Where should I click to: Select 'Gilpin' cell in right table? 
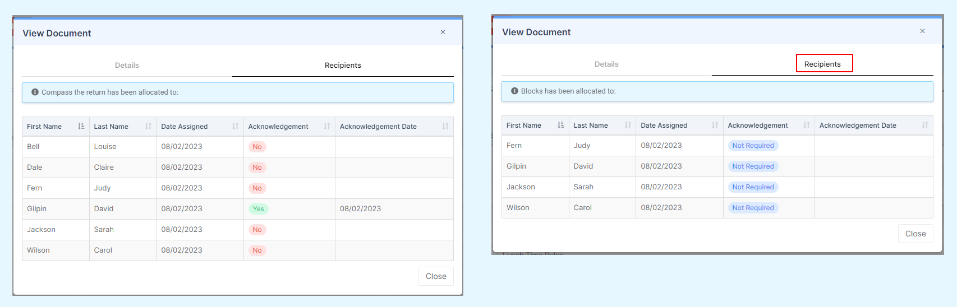click(535, 166)
